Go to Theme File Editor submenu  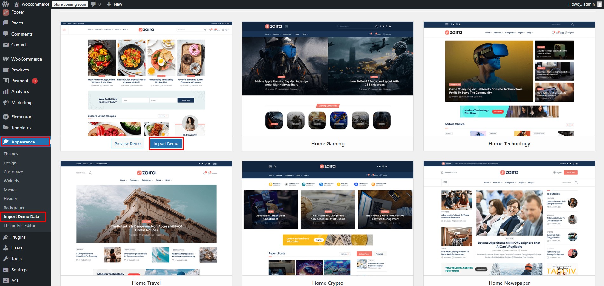[x=20, y=226]
